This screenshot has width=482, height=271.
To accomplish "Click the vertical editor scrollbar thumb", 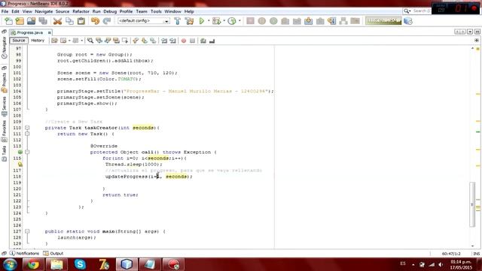I will tap(472, 204).
